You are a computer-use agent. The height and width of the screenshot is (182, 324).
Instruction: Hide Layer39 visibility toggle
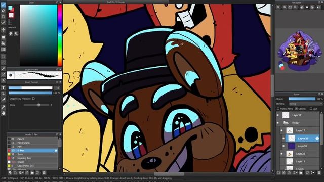click(283, 139)
